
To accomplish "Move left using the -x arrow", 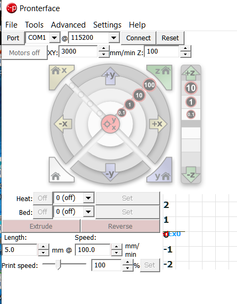I will click(x=63, y=124).
